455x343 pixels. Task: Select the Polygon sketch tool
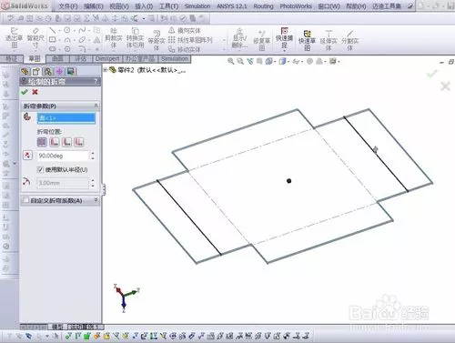tap(67, 49)
